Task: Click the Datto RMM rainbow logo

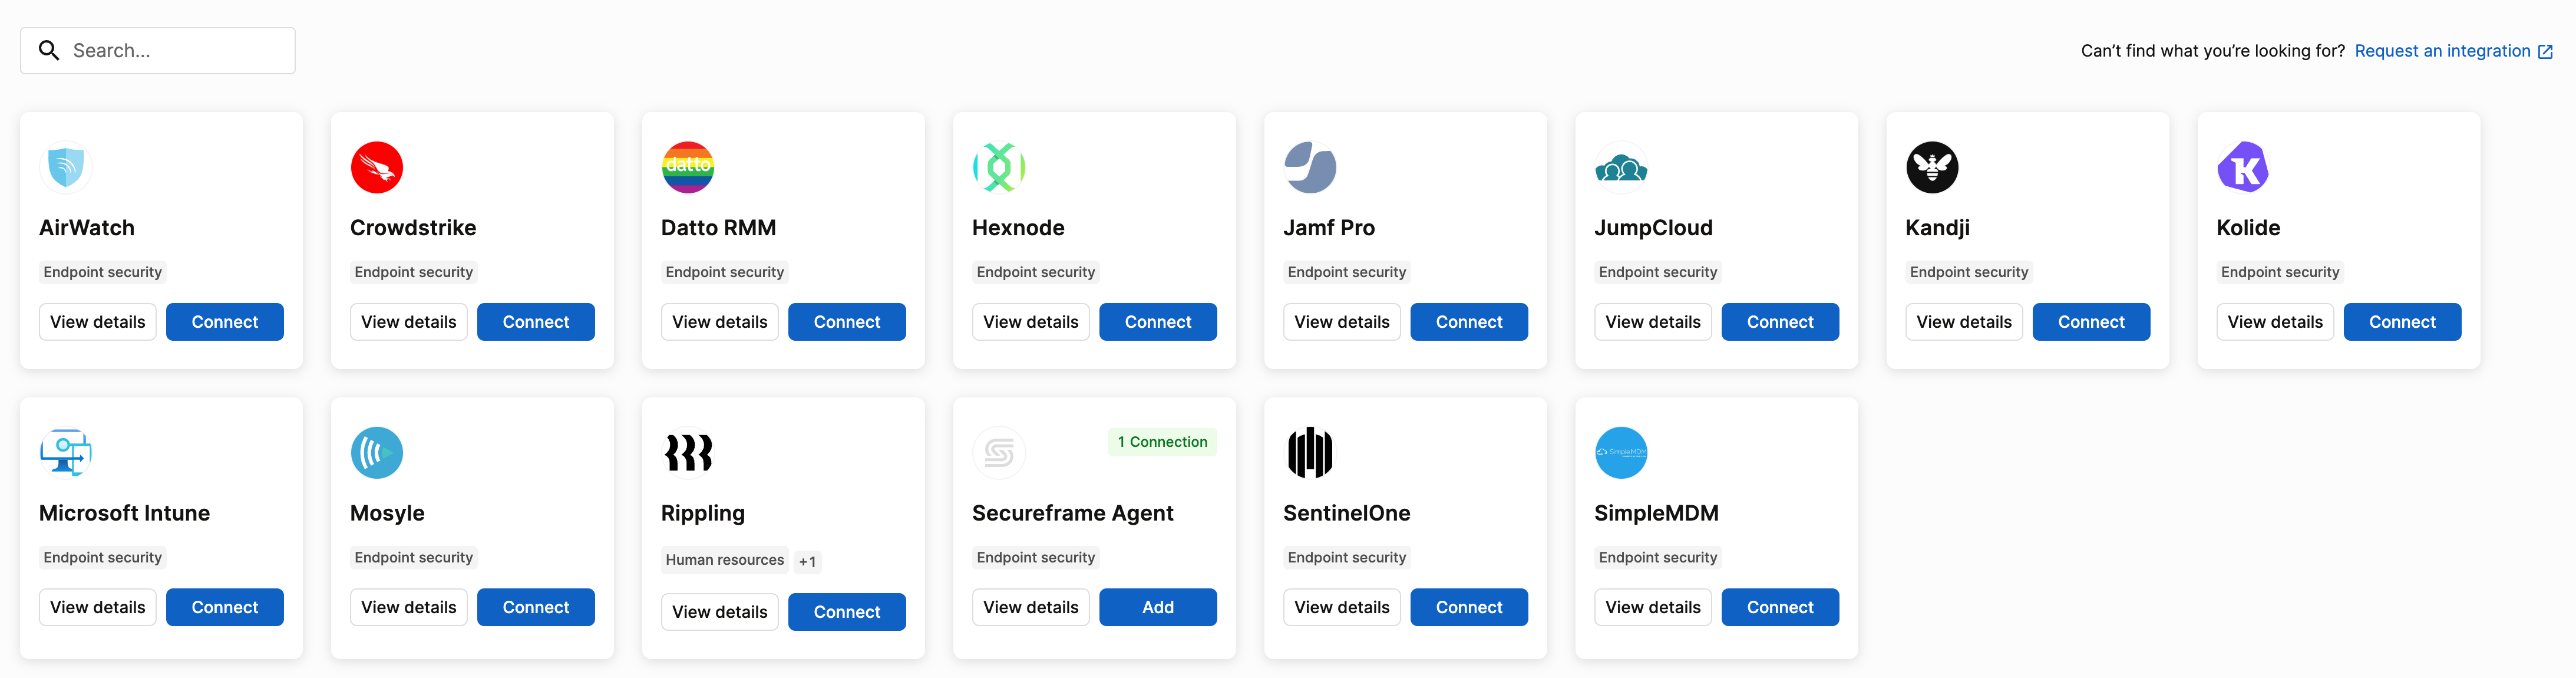Action: coord(688,167)
